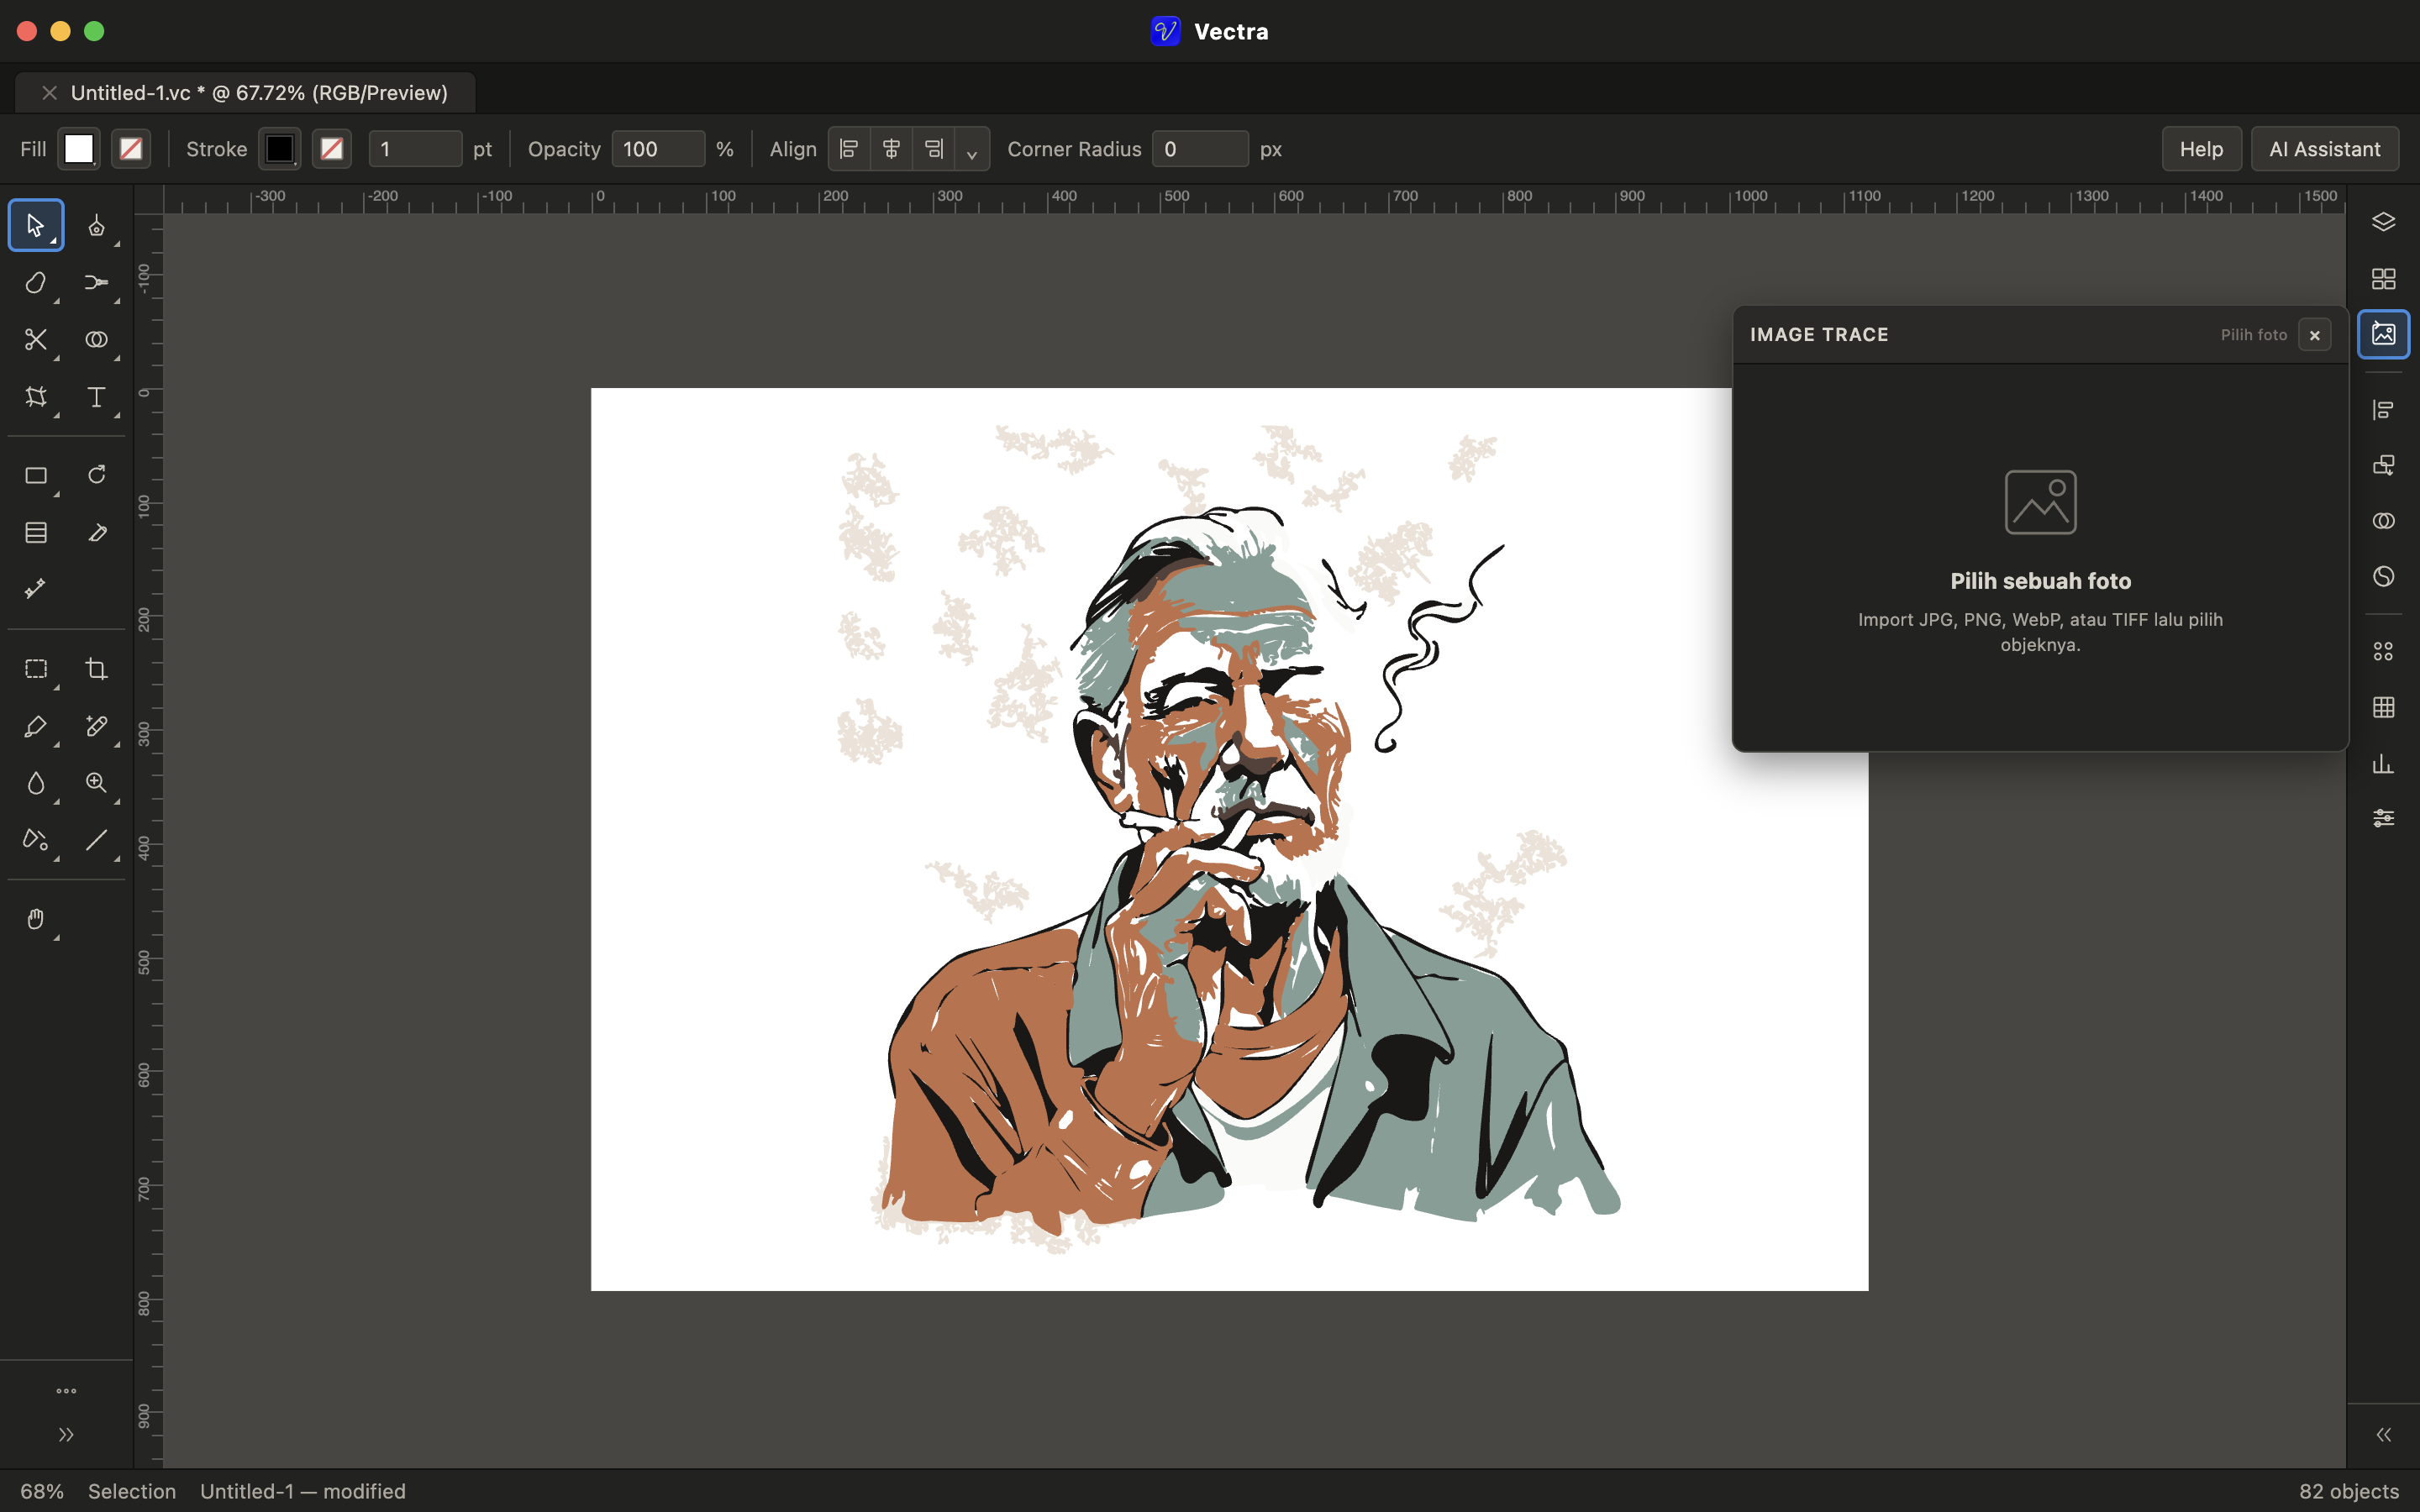The image size is (2420, 1512).
Task: Expand the left toolbar with double chevron
Action: (x=66, y=1435)
